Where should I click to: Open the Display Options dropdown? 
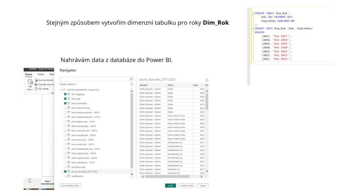[x=68, y=84]
